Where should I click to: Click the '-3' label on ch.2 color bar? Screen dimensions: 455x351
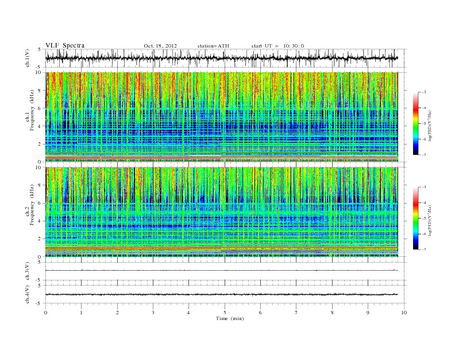[x=423, y=187]
